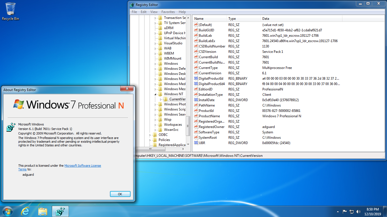This screenshot has width=387, height=217.
Task: Select the Windows Sear... tree key
Action: click(x=175, y=114)
